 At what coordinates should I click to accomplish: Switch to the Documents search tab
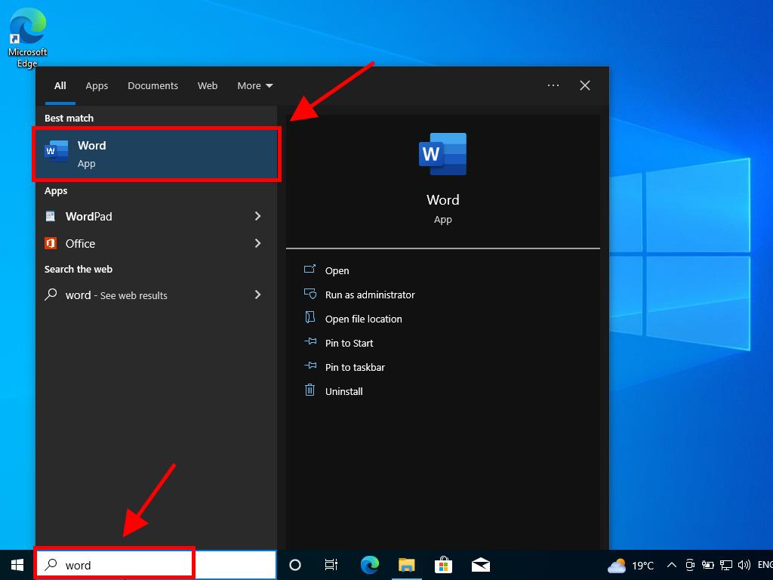click(152, 85)
